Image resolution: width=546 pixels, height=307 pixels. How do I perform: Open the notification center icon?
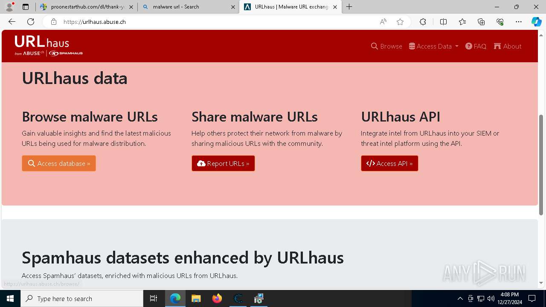(532, 298)
